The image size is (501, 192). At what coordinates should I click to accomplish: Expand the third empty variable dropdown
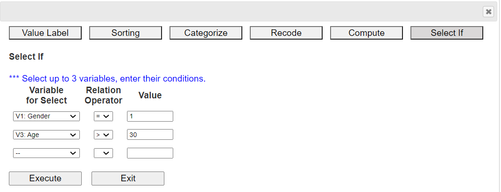click(x=46, y=153)
